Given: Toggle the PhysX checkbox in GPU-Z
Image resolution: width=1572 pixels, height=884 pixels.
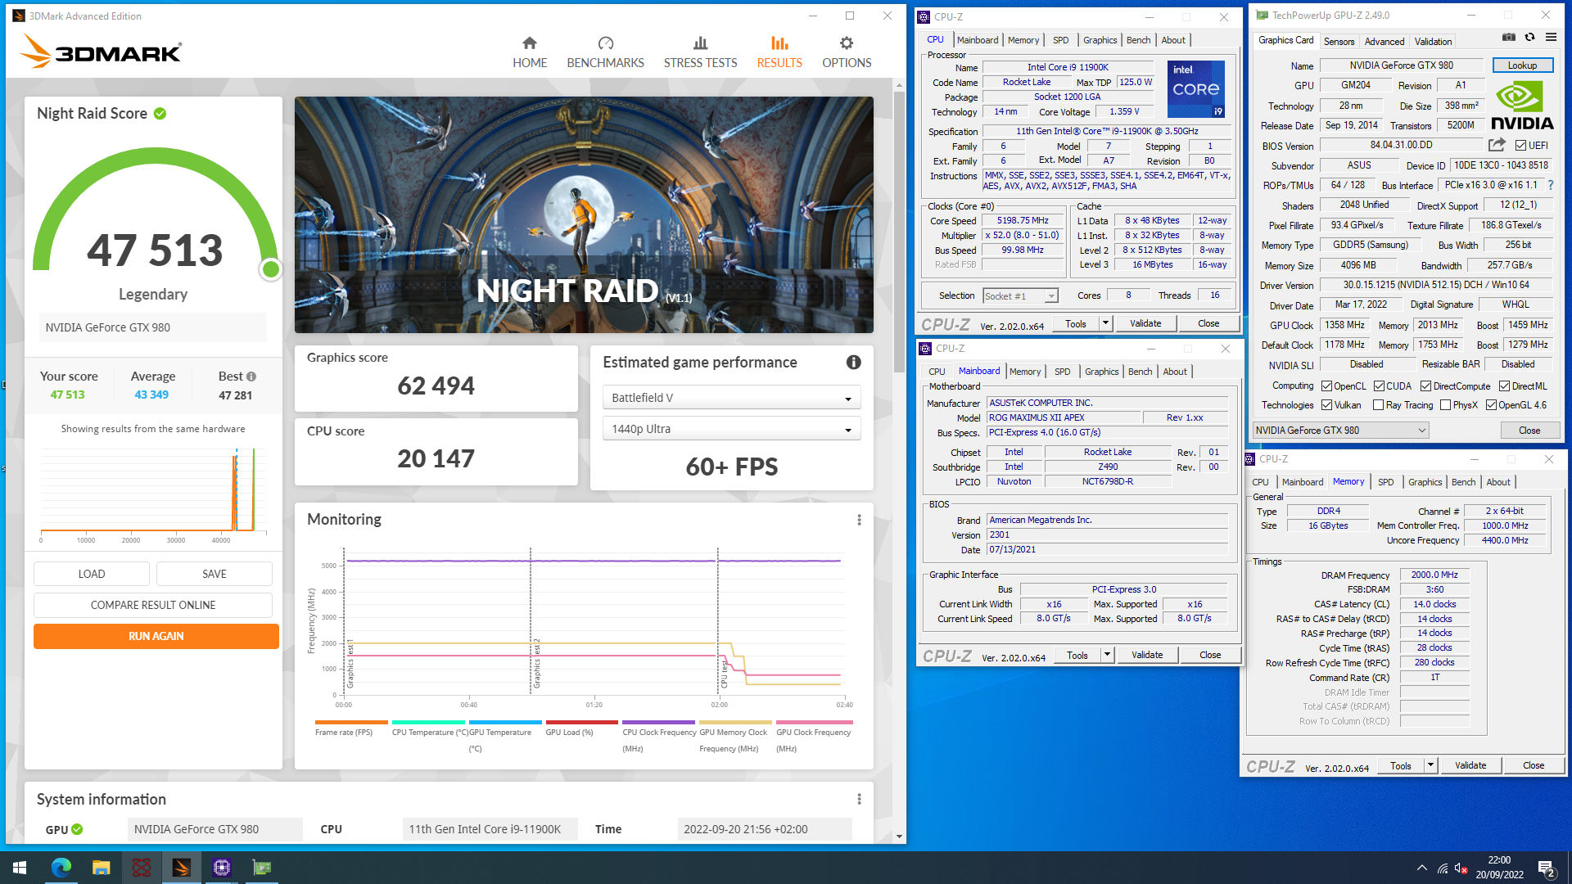Looking at the screenshot, I should (x=1445, y=405).
